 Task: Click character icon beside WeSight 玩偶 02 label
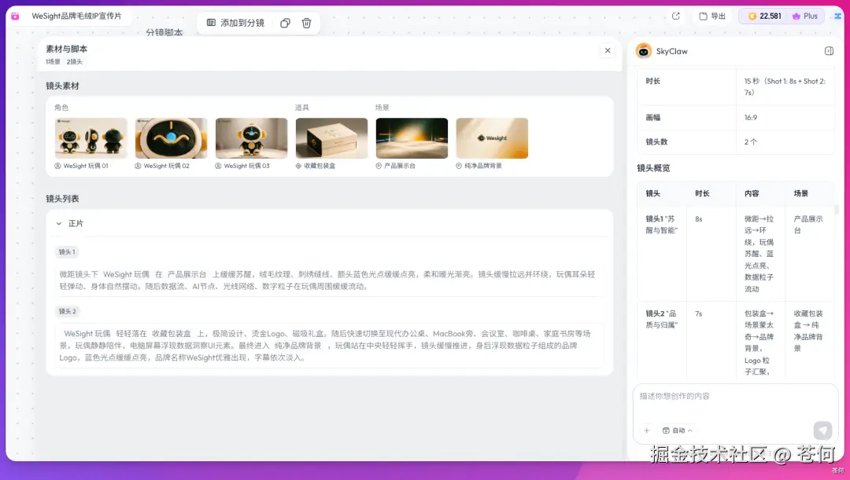139,166
